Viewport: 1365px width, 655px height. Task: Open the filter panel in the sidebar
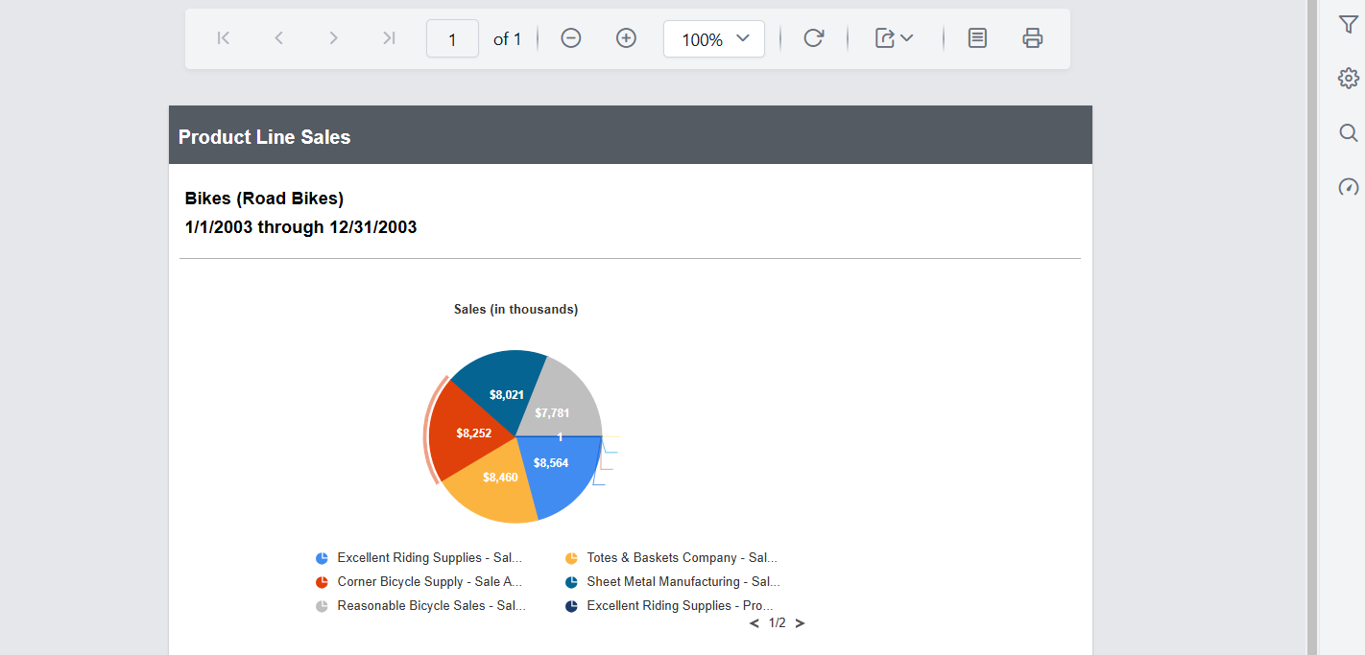pos(1348,24)
